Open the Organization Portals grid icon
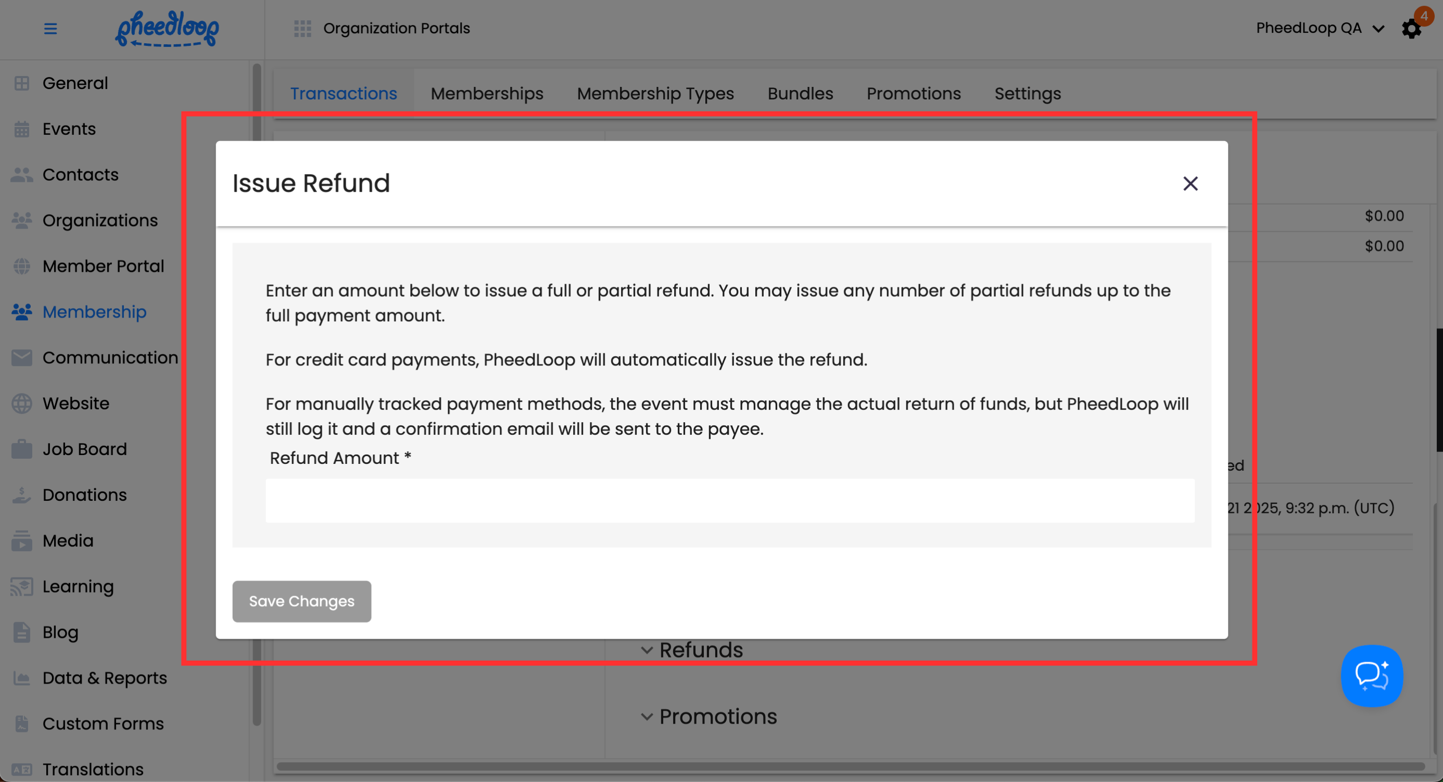 [x=302, y=28]
